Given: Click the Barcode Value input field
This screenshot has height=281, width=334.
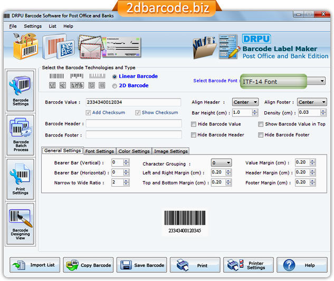Looking at the screenshot, I should 133,102.
